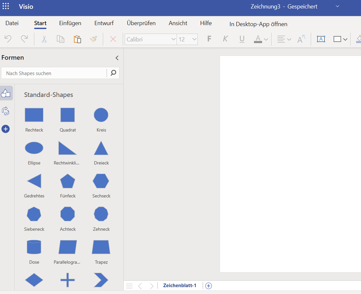The height and width of the screenshot is (294, 361).
Task: Expand the font color dropdown arrow
Action: coord(266,39)
